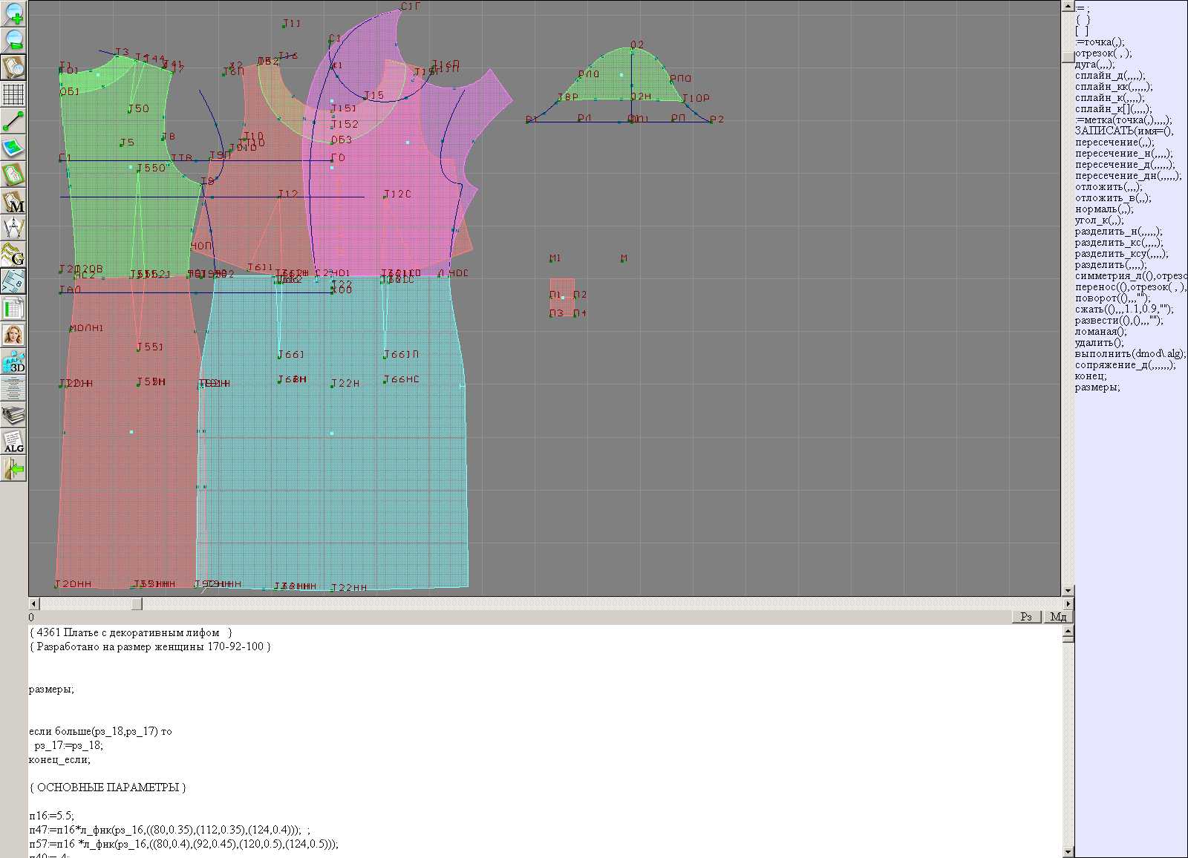1188x858 pixels.
Task: Open the green spreadsheet table icon
Action: point(13,308)
